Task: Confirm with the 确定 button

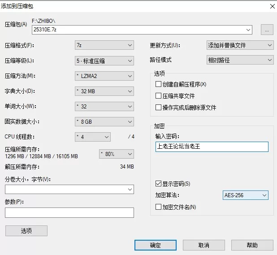Action: click(x=156, y=245)
